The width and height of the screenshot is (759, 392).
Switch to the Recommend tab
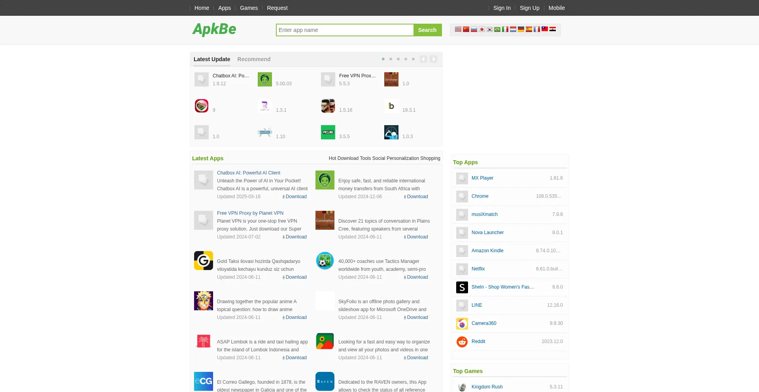(253, 59)
